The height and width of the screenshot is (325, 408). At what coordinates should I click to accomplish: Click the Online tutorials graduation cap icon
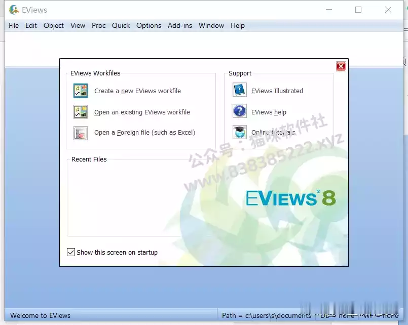(x=239, y=132)
